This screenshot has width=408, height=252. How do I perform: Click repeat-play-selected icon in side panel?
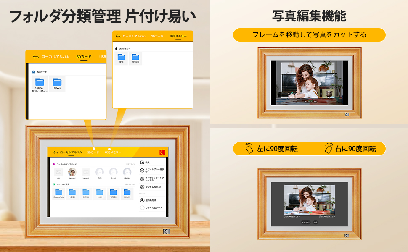pyautogui.click(x=142, y=171)
